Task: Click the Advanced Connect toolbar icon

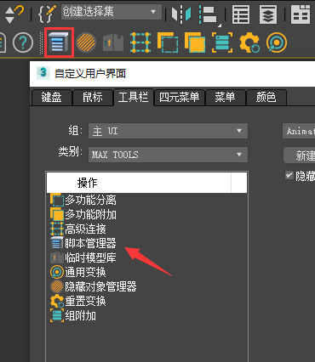Action: click(x=140, y=42)
